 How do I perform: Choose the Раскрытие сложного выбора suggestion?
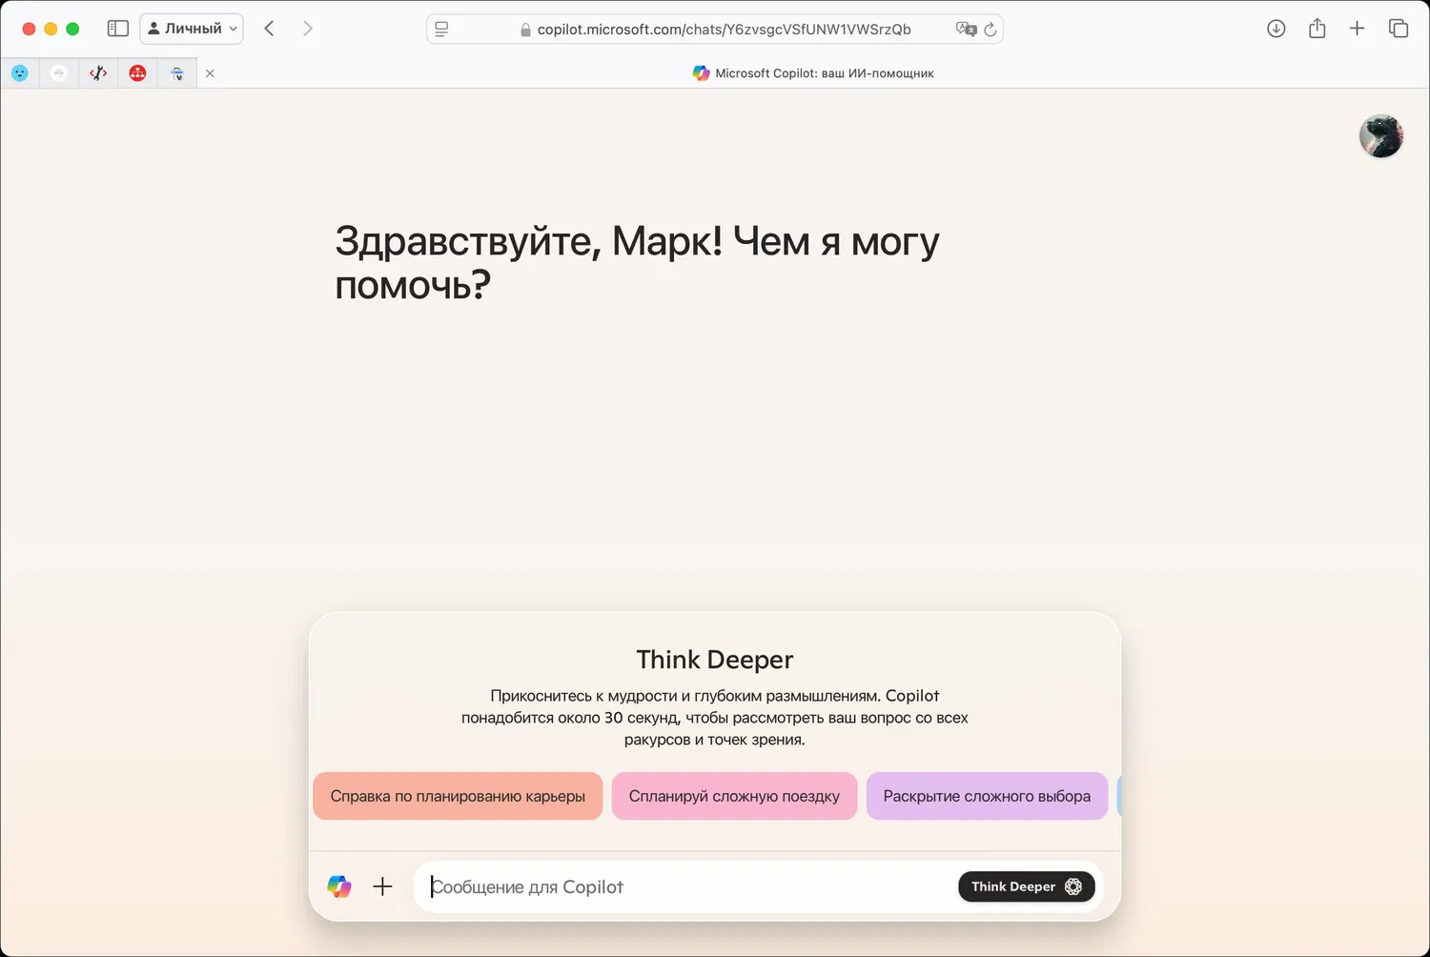coord(987,796)
